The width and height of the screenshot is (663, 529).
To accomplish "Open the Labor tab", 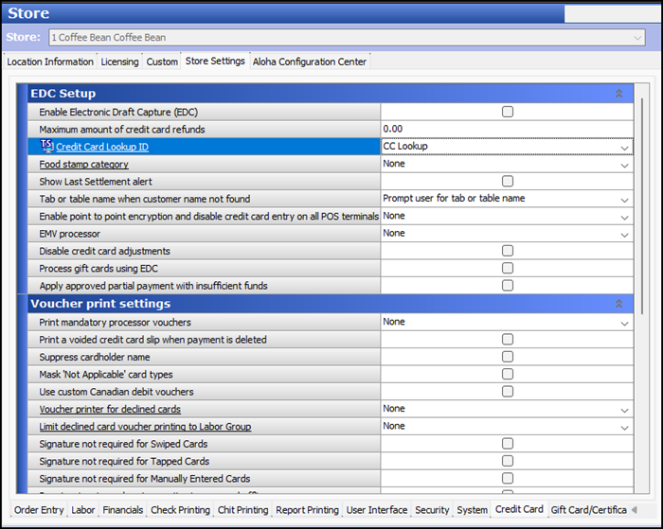I will (83, 510).
